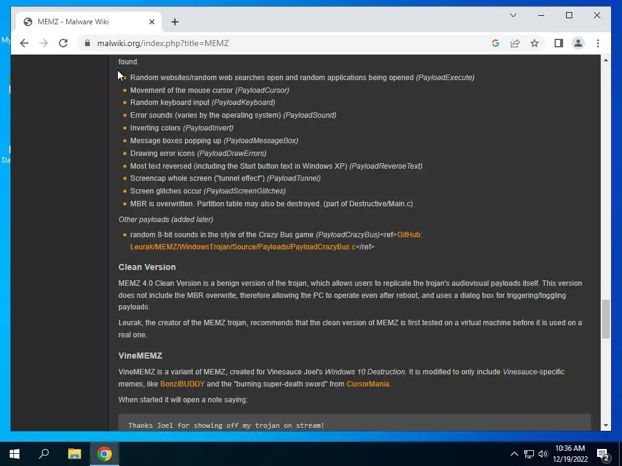The height and width of the screenshot is (466, 622).
Task: Open the Chrome three-dot menu
Action: 598,43
